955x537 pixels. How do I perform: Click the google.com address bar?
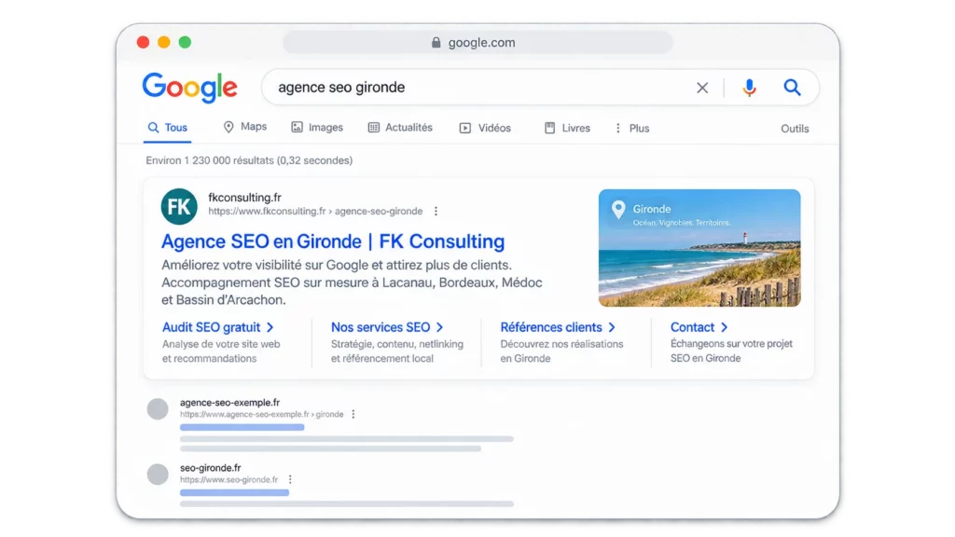pyautogui.click(x=477, y=42)
